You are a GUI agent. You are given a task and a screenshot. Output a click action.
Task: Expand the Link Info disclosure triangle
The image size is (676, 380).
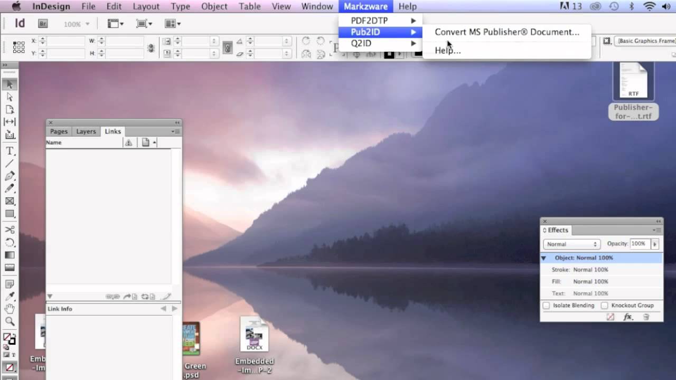(50, 297)
